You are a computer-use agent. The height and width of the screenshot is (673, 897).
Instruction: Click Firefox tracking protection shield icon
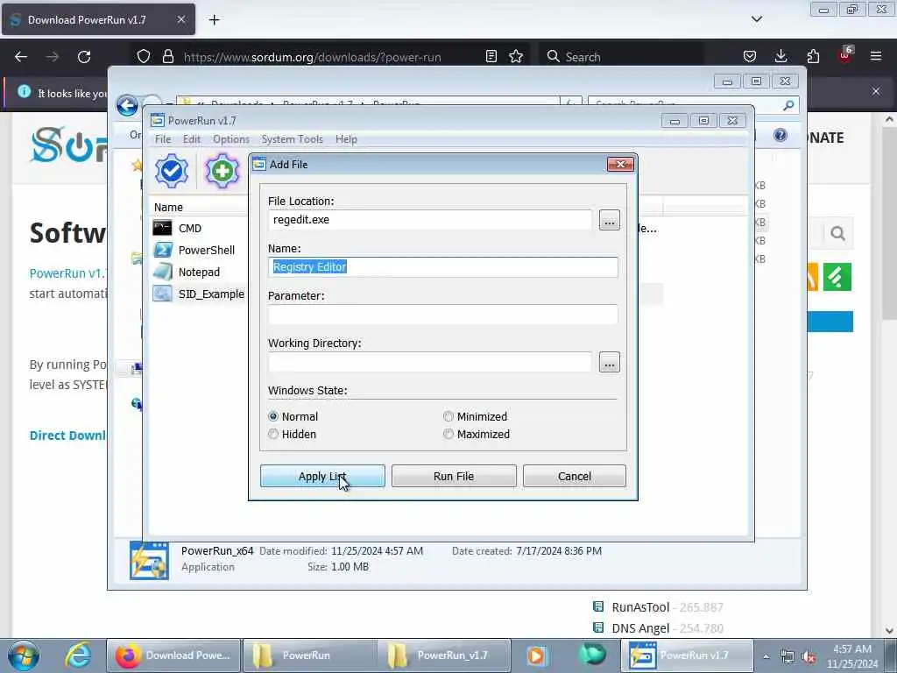pyautogui.click(x=144, y=57)
